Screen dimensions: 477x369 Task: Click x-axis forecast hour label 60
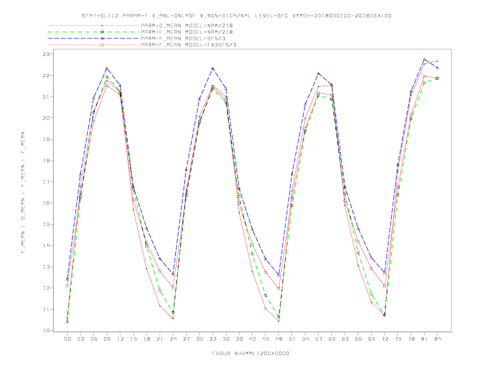click(332, 339)
